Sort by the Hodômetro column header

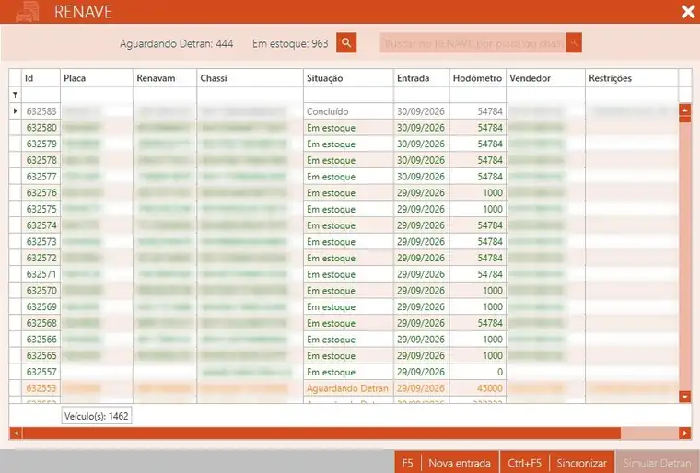coord(478,78)
